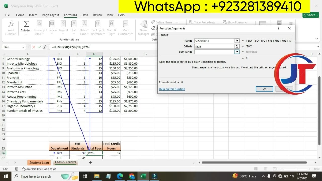This screenshot has width=322, height=181.
Task: Confirm formula with checkmark icon
Action: click(39, 47)
